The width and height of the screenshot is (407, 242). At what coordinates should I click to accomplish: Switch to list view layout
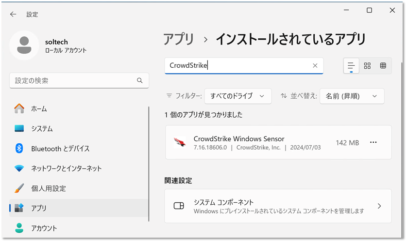tap(351, 66)
